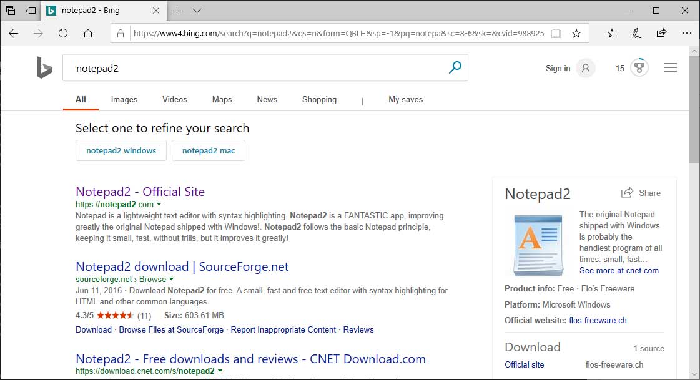The image size is (700, 380).
Task: Click the 4.3/5 star rating
Action: click(x=115, y=315)
